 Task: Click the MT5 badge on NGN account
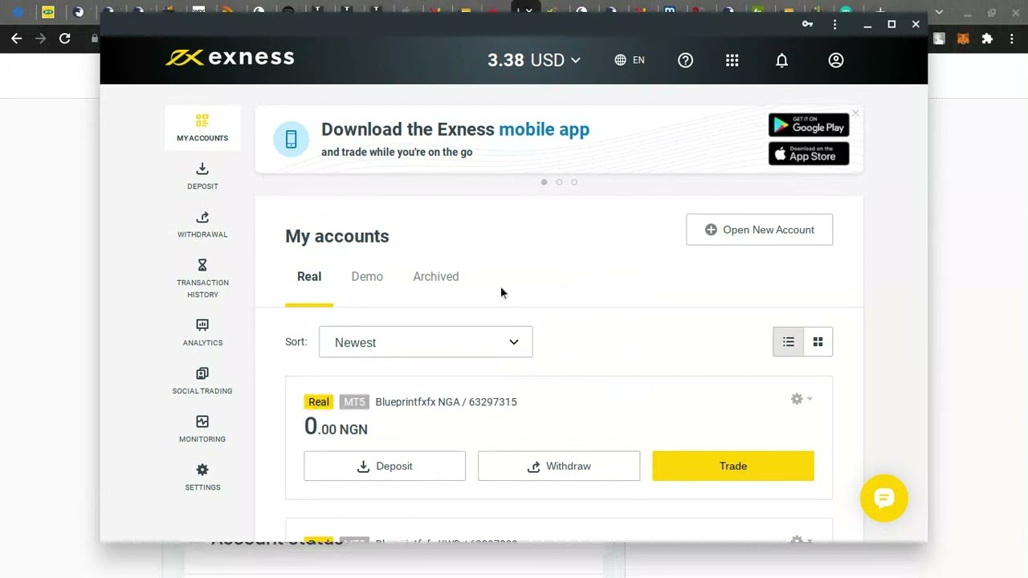[354, 402]
